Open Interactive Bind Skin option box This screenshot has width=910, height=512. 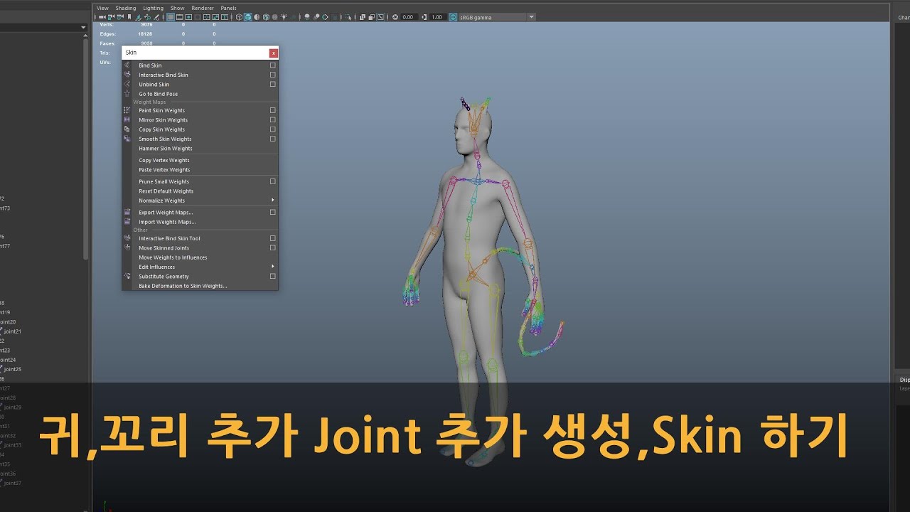[x=272, y=75]
